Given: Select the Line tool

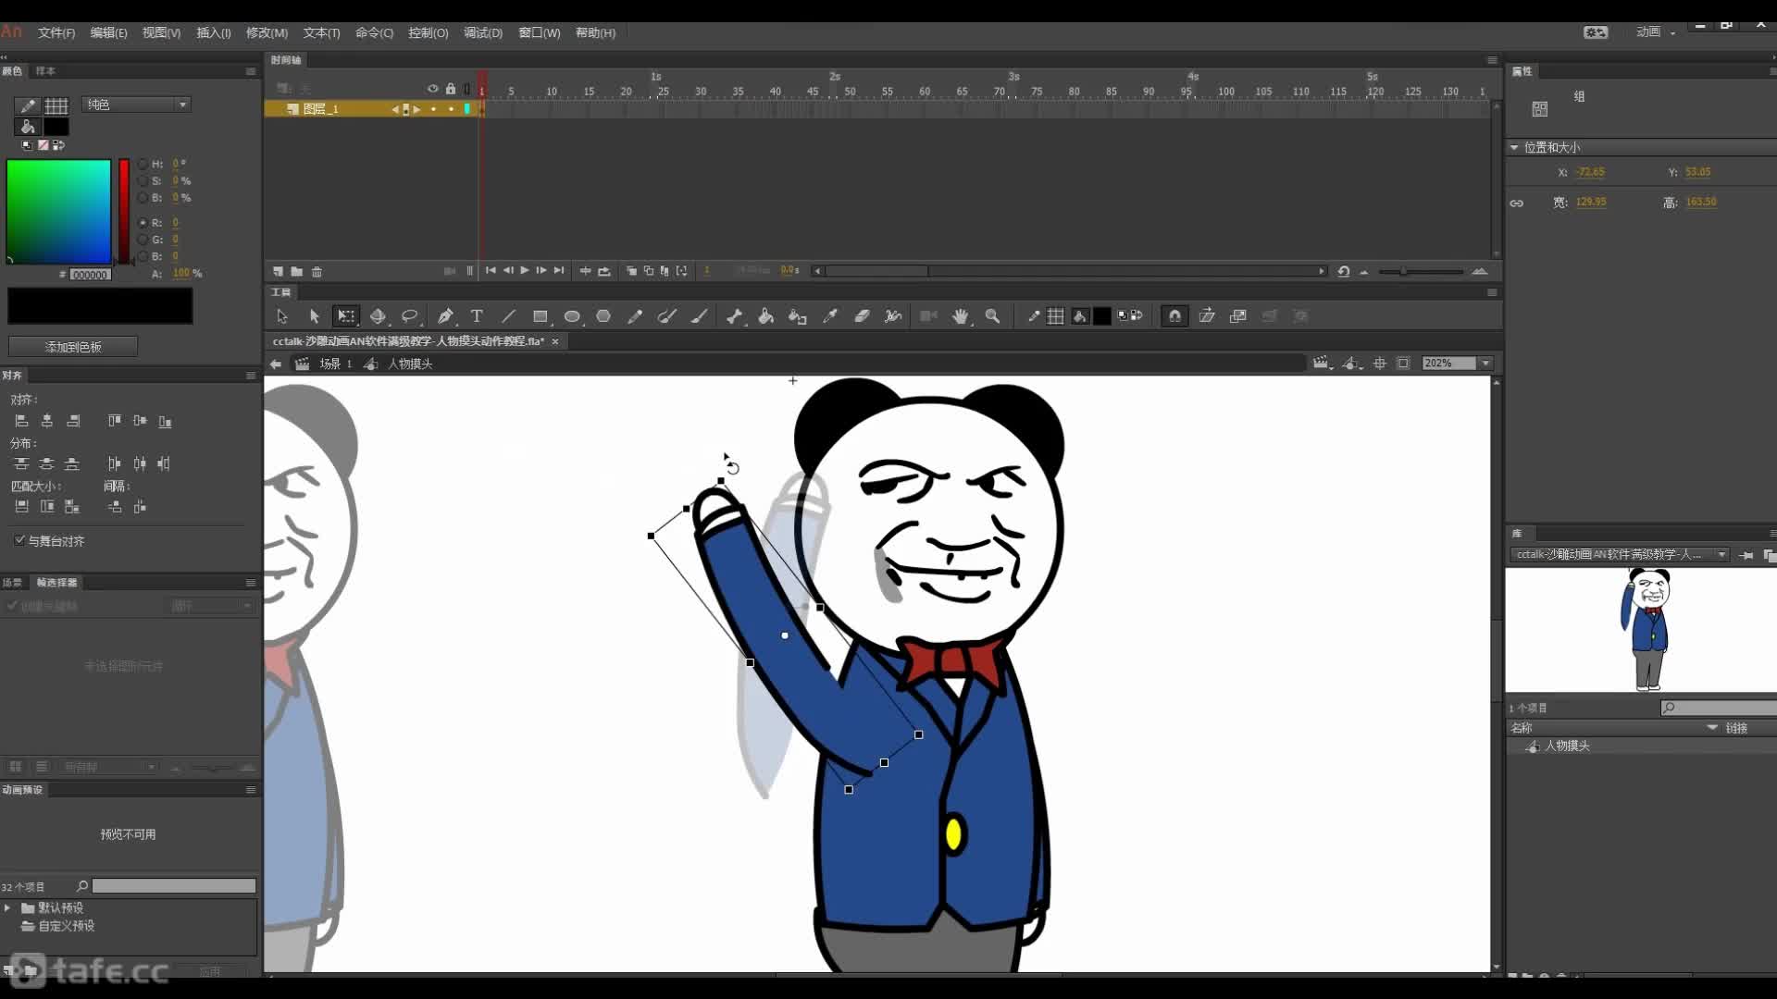Looking at the screenshot, I should pyautogui.click(x=508, y=316).
